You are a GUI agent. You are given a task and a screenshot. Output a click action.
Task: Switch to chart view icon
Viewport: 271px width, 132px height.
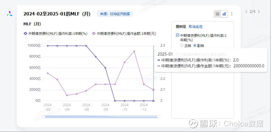pos(224,14)
